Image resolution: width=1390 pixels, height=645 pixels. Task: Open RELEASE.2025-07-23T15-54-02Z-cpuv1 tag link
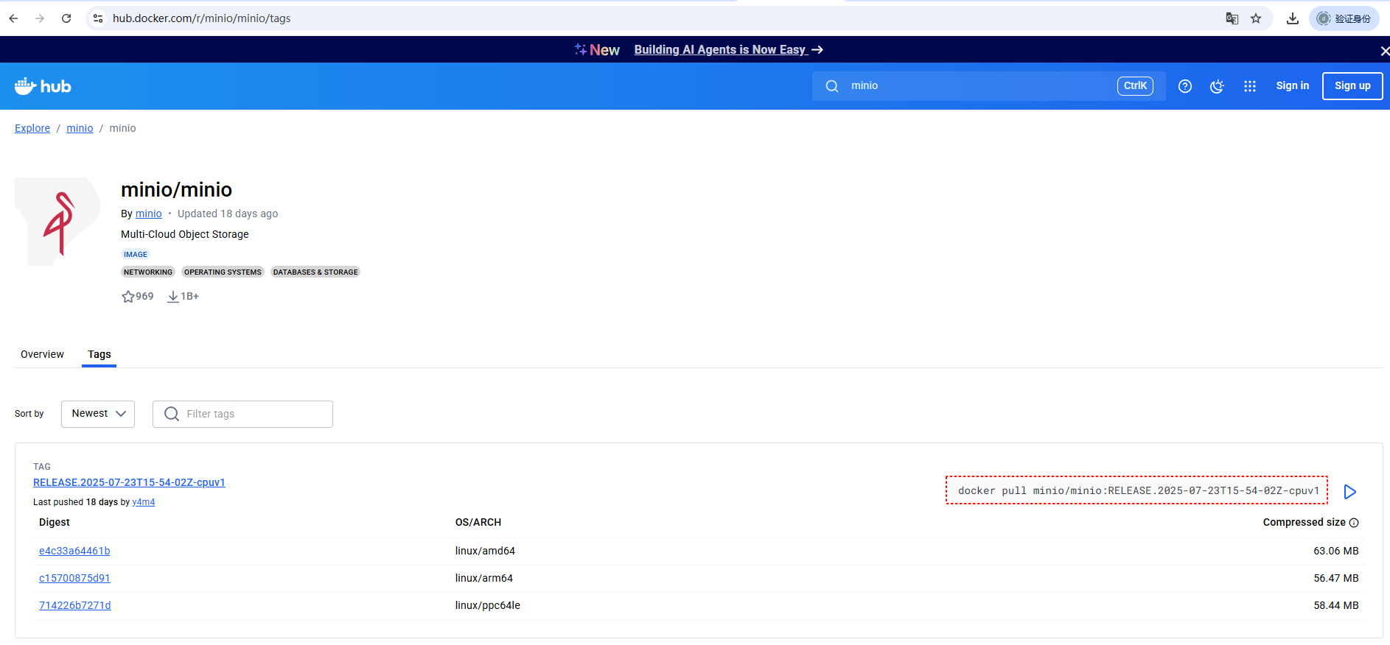129,482
